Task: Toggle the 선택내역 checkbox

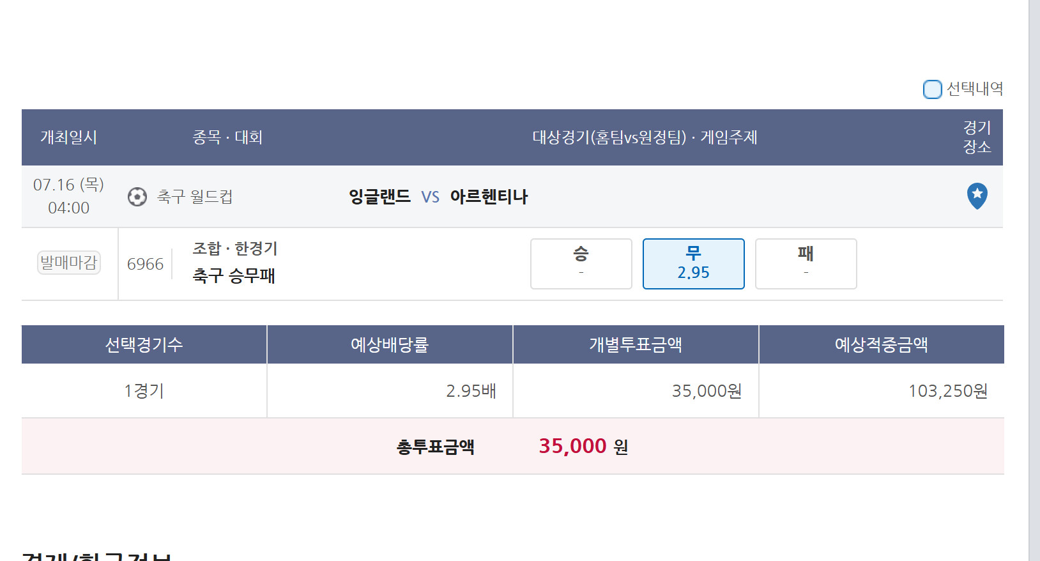Action: click(932, 89)
